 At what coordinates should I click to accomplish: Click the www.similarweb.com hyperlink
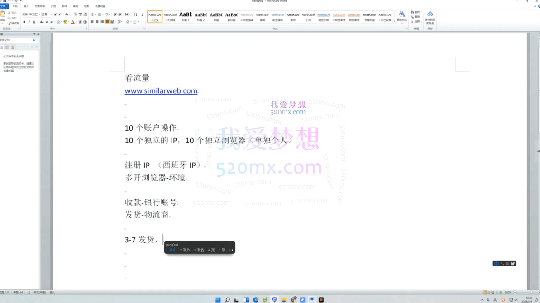(x=161, y=90)
